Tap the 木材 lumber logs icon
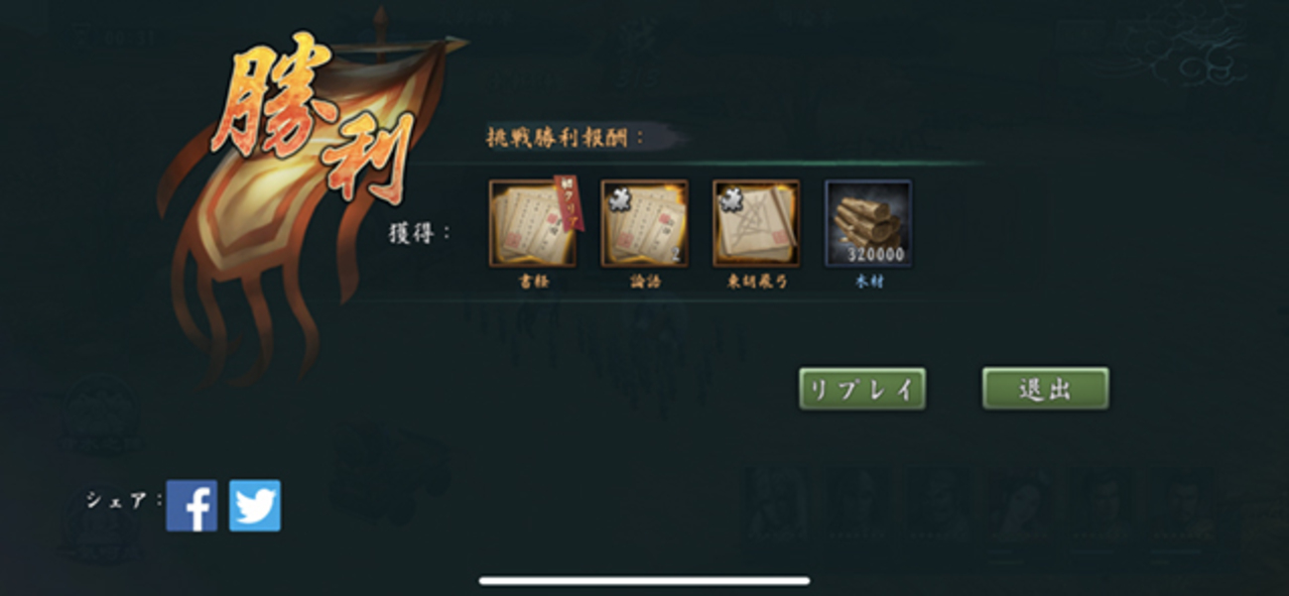 click(x=868, y=223)
